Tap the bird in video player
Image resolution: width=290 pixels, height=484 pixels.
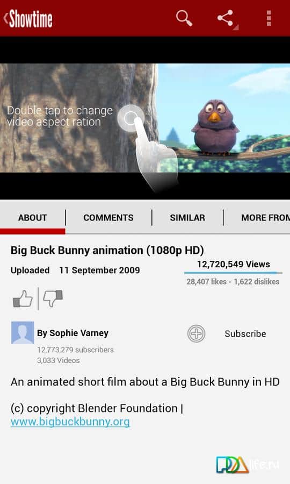215,126
